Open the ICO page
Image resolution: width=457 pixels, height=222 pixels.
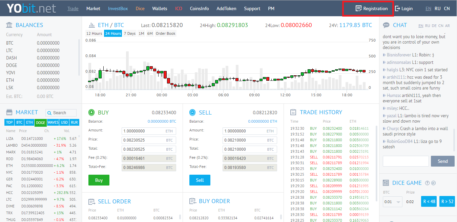(179, 8)
